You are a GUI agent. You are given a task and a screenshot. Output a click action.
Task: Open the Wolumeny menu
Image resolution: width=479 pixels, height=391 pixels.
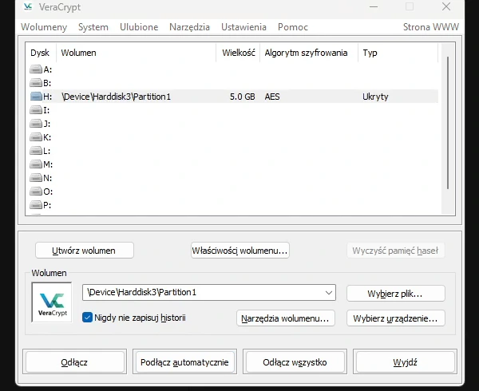coord(44,27)
